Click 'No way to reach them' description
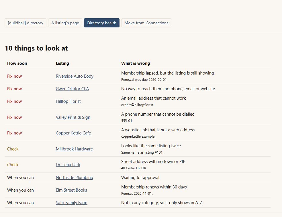 tap(168, 89)
